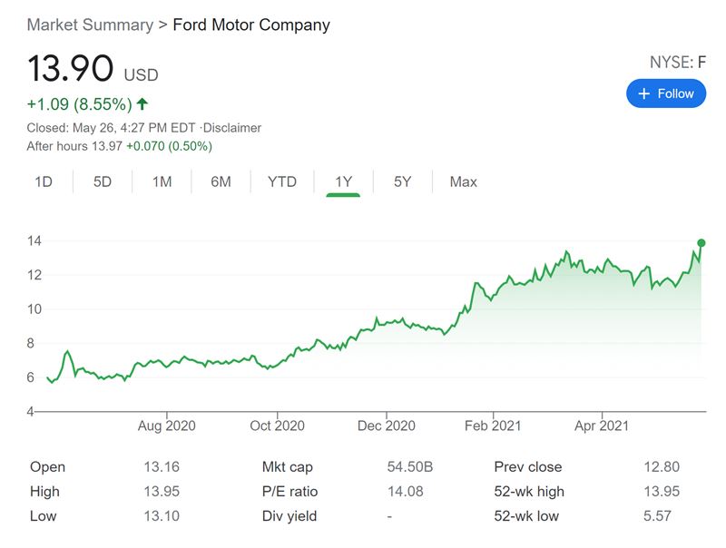Click the green endpoint dot on chart
The height and width of the screenshot is (548, 726).
701,242
